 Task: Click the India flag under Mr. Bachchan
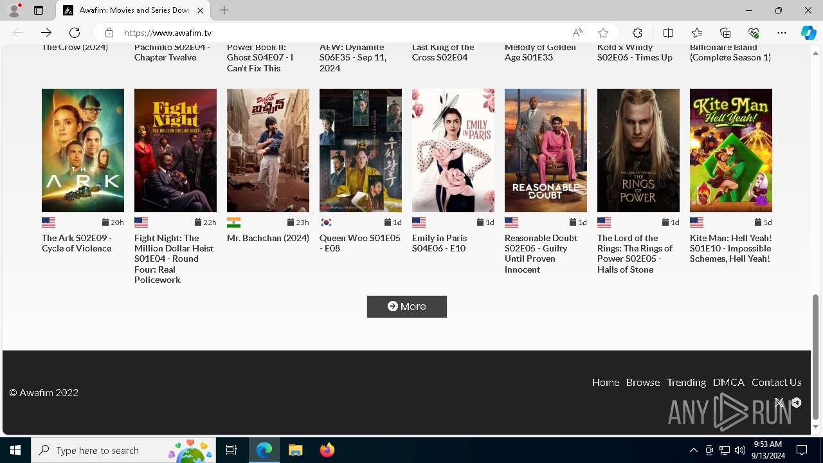[x=233, y=222]
